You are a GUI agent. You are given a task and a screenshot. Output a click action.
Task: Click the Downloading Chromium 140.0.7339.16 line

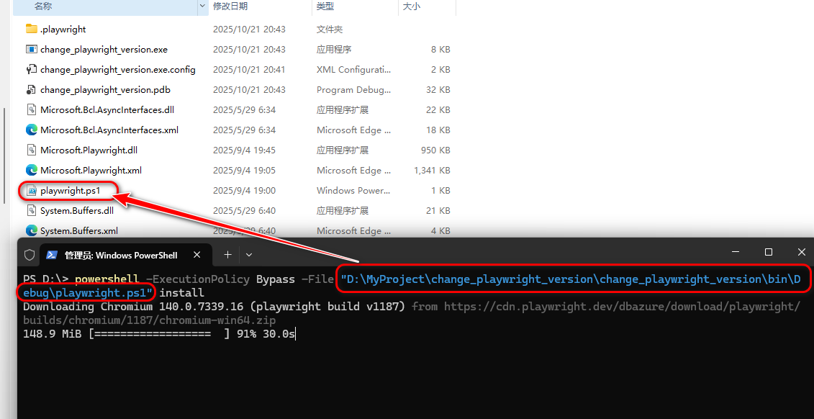tap(214, 307)
